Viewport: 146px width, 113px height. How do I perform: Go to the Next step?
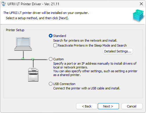click(108, 106)
